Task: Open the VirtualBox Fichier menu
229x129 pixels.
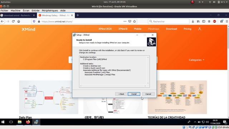Action: click(x=4, y=10)
